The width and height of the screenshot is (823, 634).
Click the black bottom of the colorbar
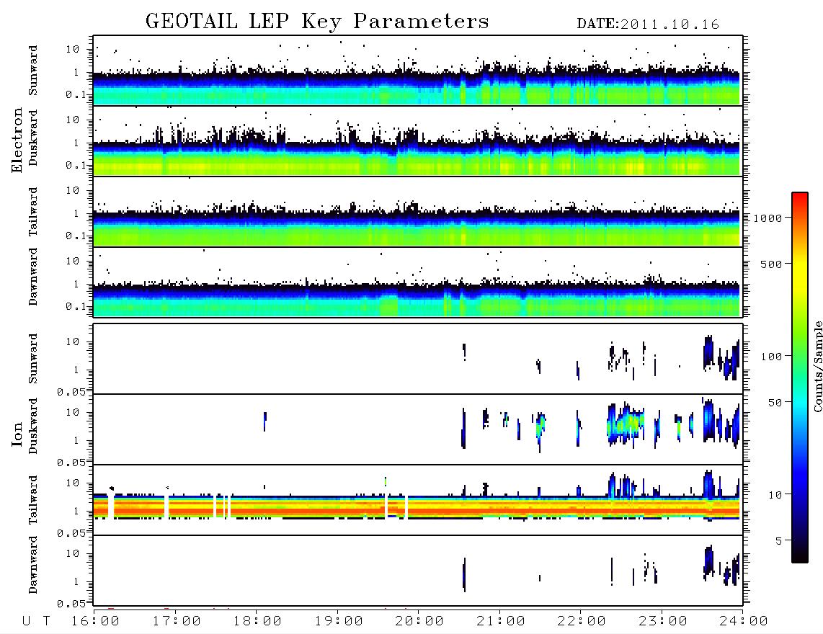[800, 554]
